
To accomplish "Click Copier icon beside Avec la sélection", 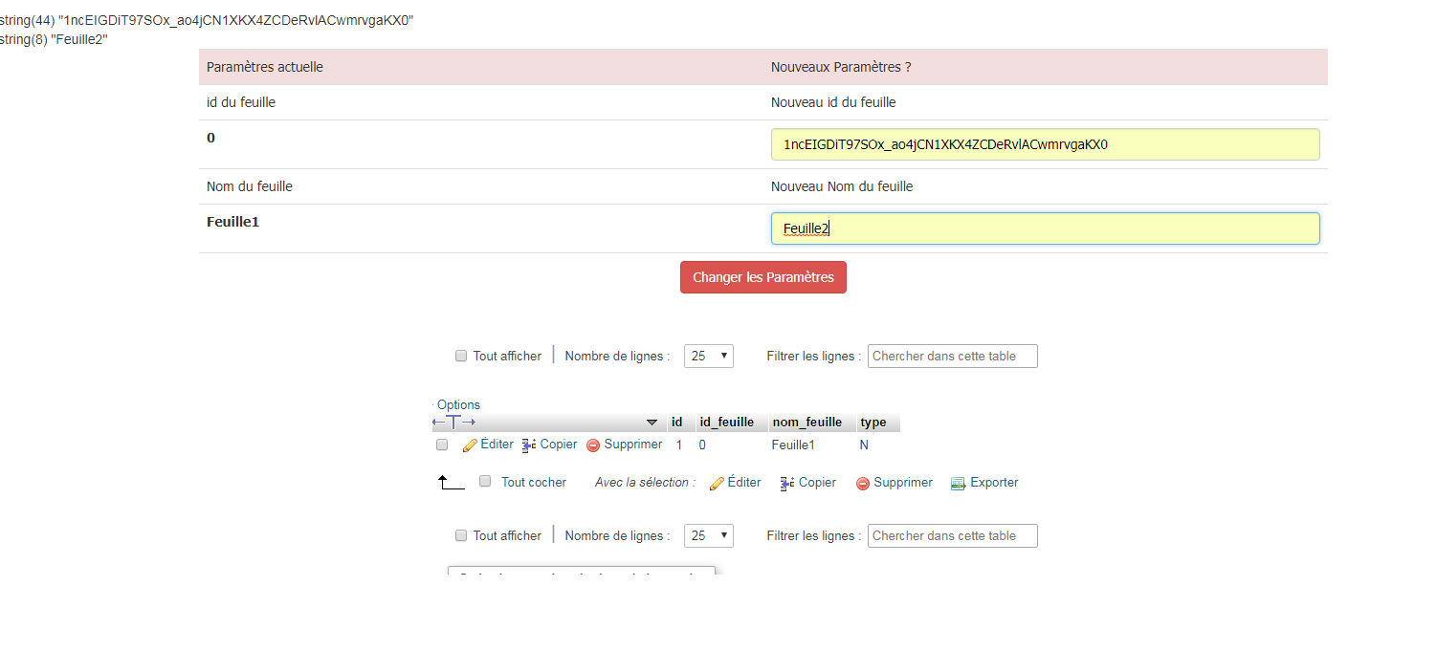I will point(787,484).
